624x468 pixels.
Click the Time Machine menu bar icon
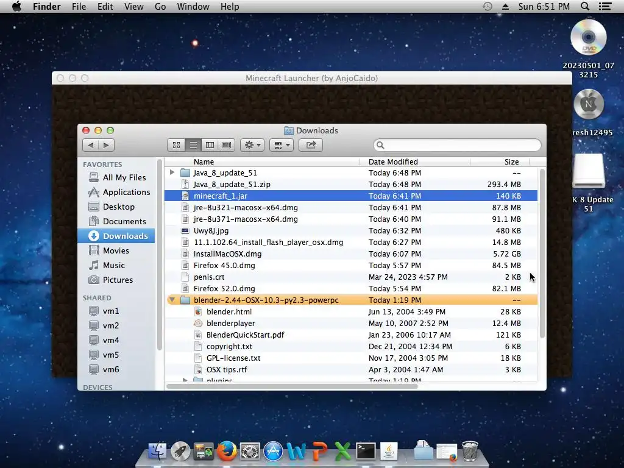click(487, 6)
